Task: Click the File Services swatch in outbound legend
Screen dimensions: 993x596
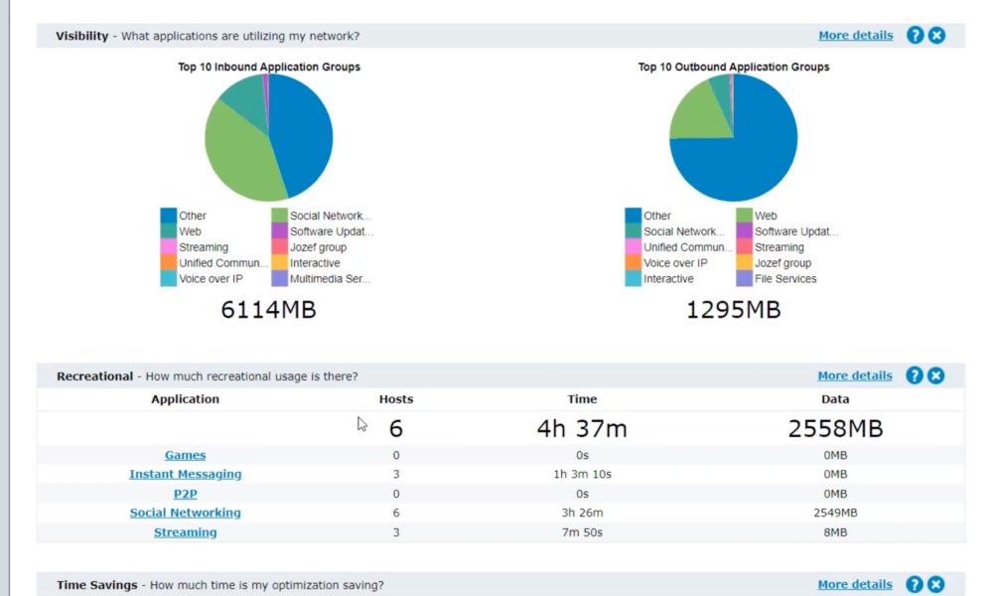Action: pyautogui.click(x=745, y=279)
